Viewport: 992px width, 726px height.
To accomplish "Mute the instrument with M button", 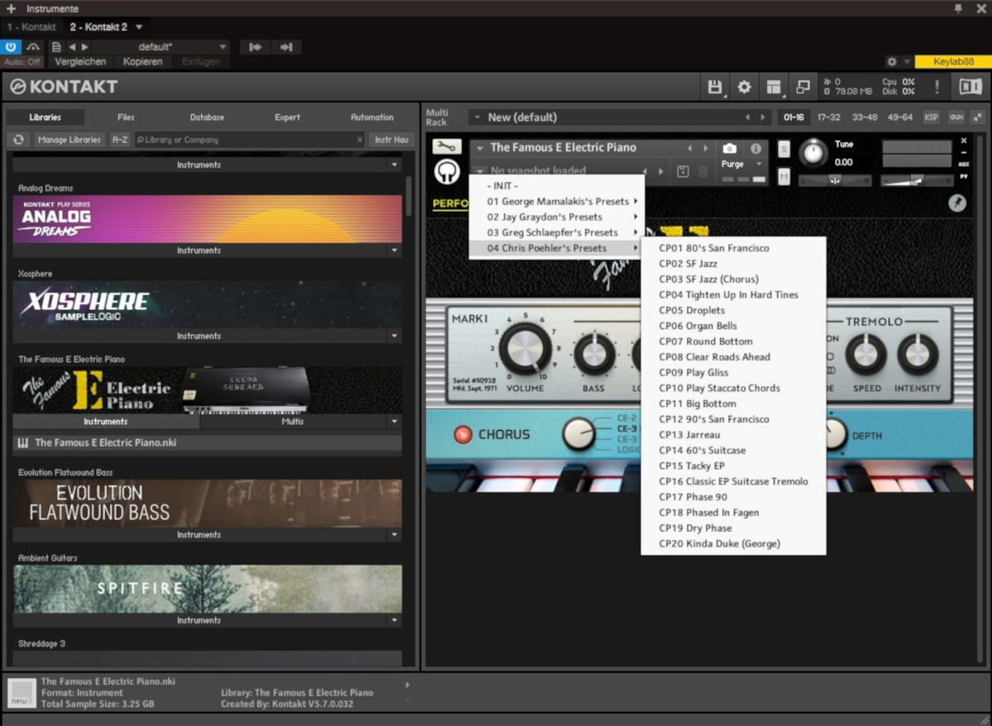I will coord(784,176).
